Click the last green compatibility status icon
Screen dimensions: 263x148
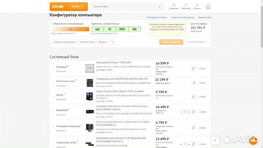(x=134, y=29)
